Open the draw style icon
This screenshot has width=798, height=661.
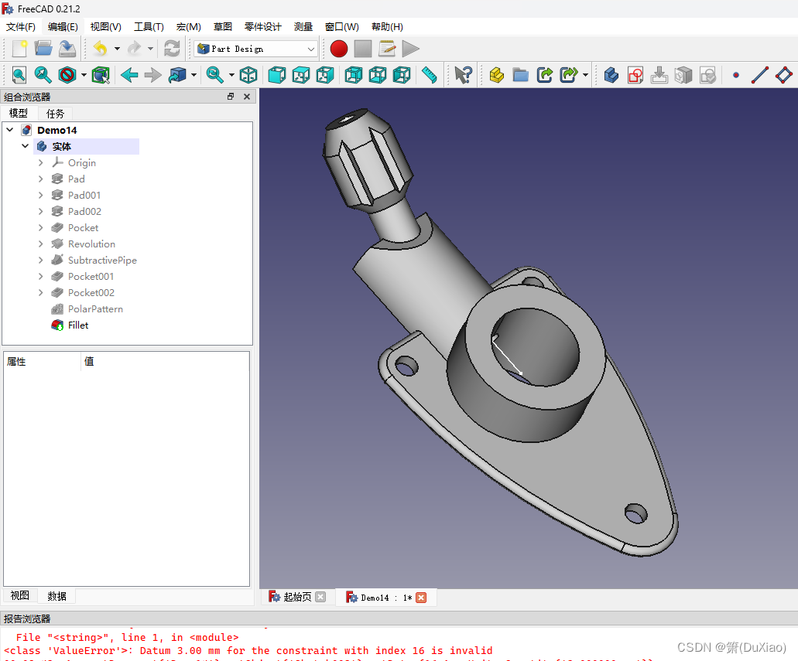67,75
